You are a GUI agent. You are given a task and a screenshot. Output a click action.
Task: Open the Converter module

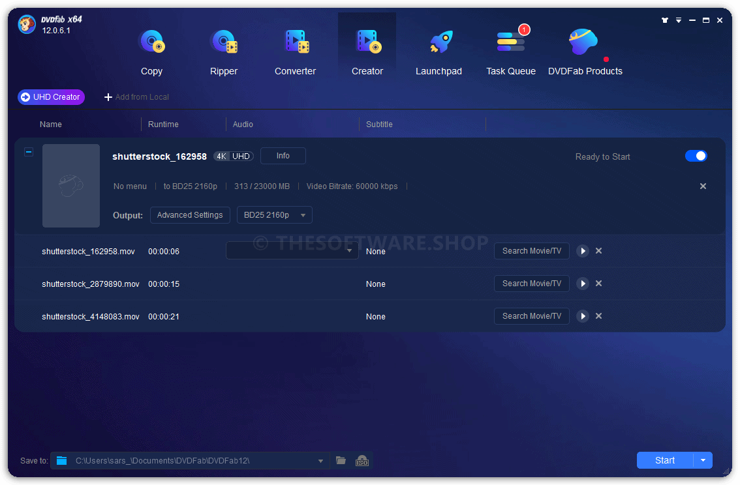point(296,52)
